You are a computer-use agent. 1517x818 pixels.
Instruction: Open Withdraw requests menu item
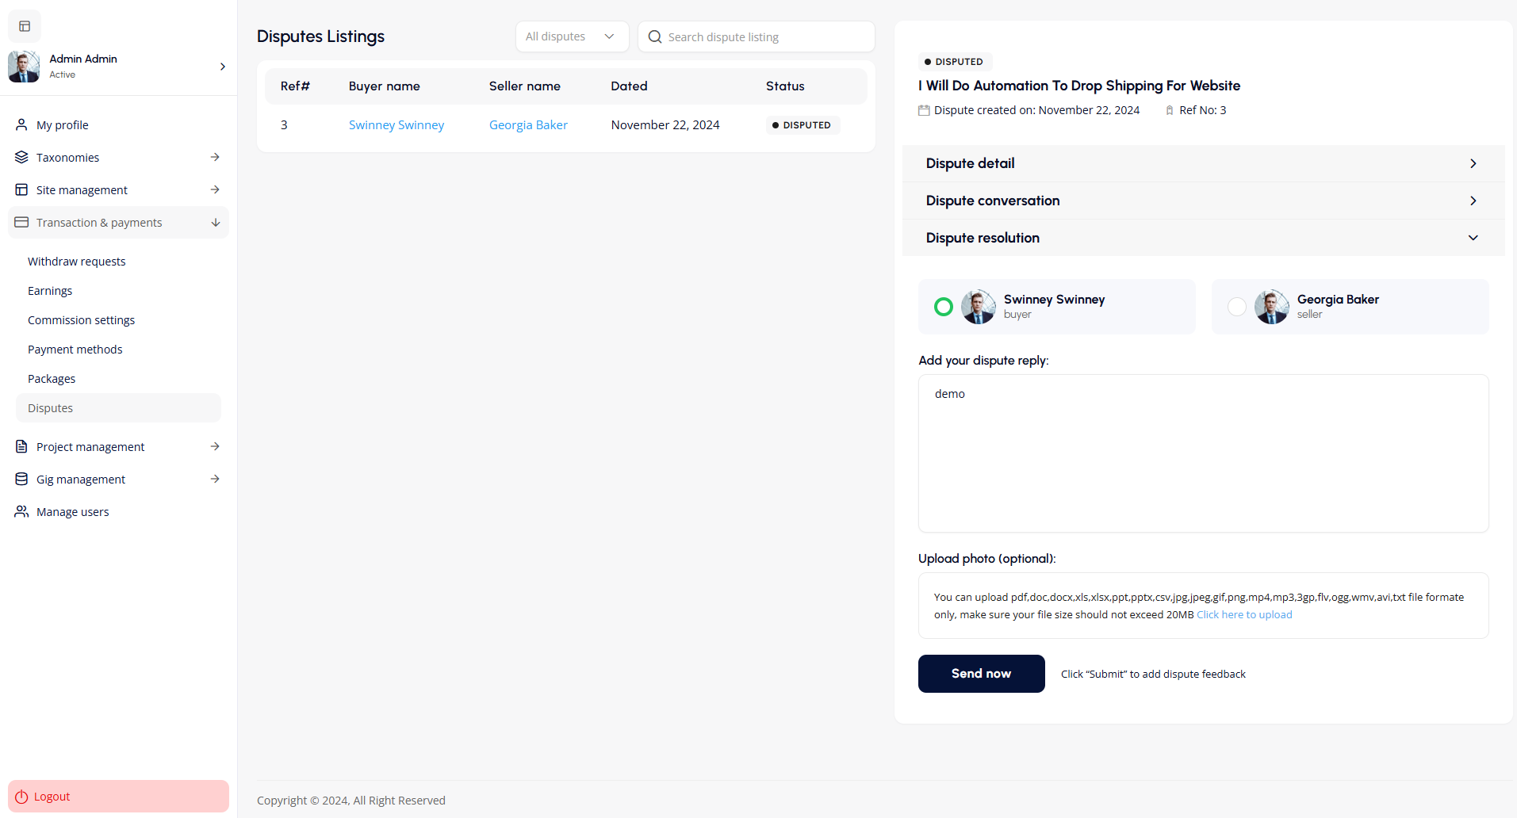point(77,262)
